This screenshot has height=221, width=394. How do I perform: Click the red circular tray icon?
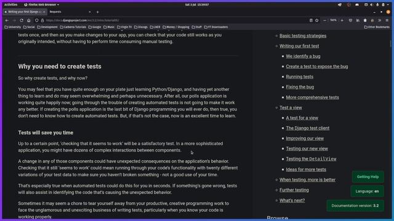[x=348, y=4]
